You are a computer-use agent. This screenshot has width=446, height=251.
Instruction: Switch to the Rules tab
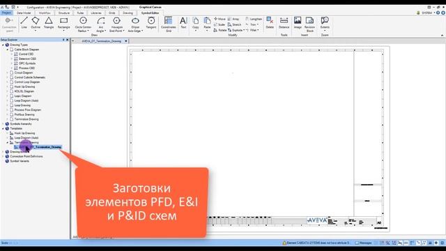pos(81,13)
